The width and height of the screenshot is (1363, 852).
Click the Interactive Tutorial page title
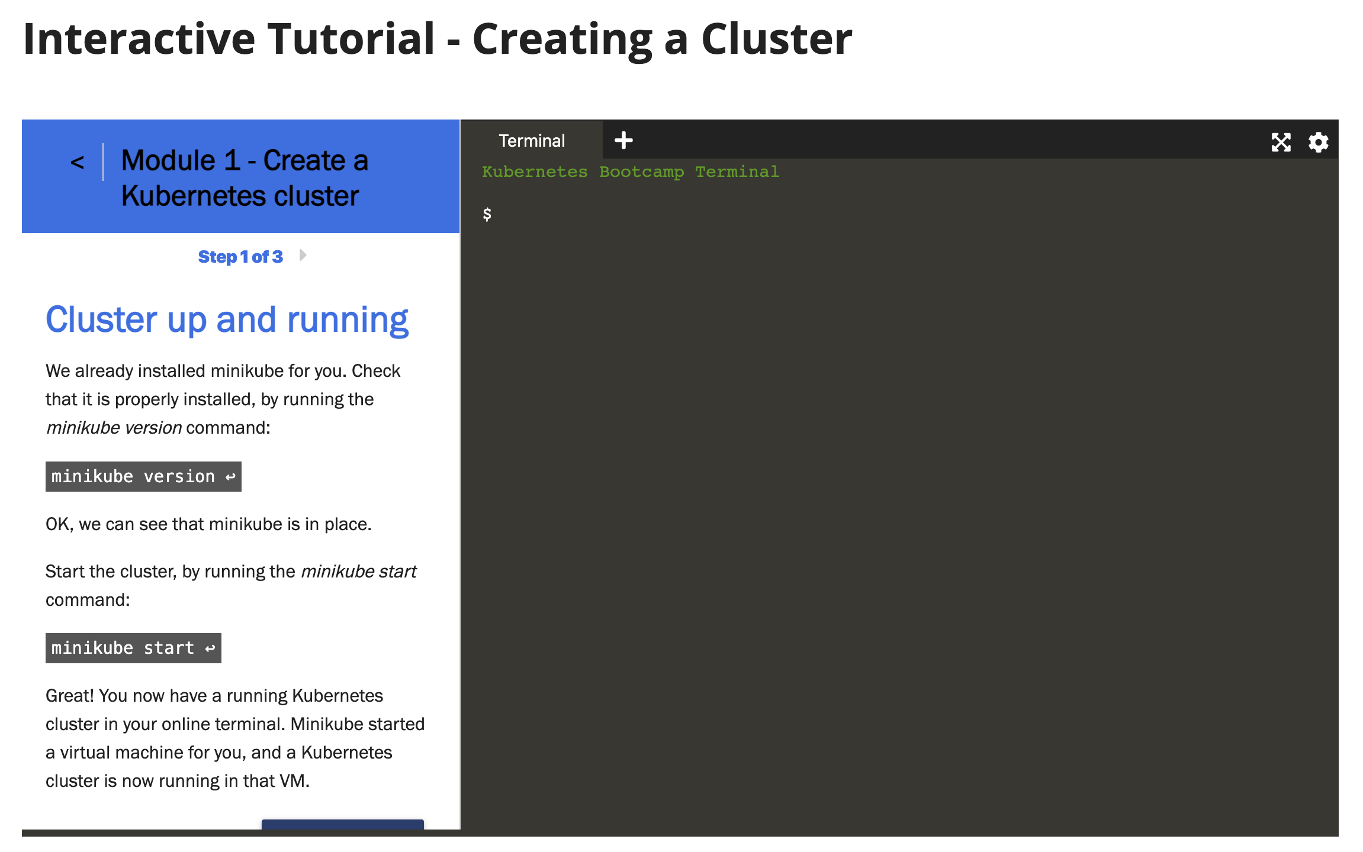click(437, 39)
